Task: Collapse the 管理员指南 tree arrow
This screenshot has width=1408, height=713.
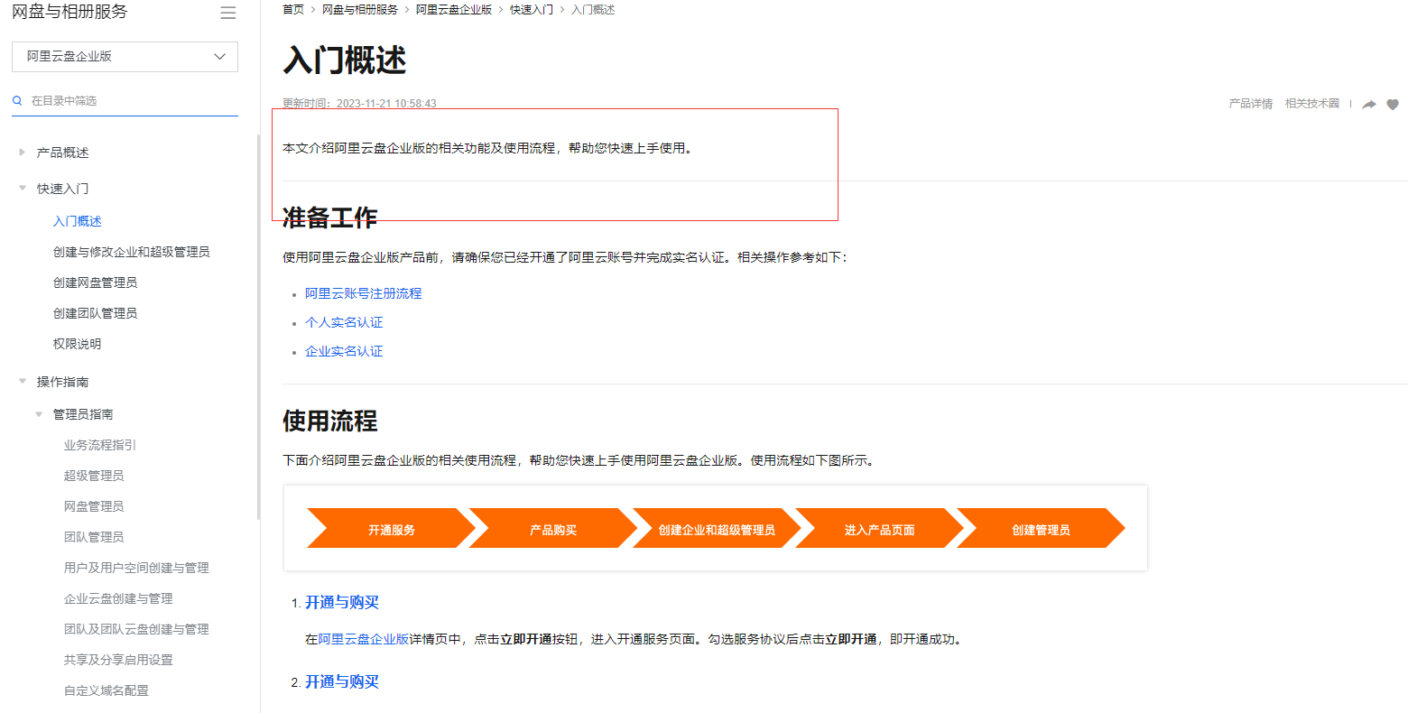Action: click(x=39, y=414)
